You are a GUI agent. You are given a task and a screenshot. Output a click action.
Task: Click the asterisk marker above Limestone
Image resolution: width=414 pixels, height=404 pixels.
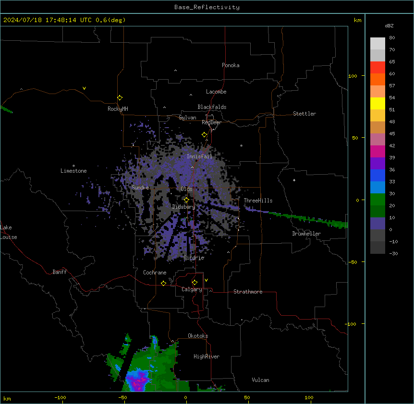pos(73,166)
